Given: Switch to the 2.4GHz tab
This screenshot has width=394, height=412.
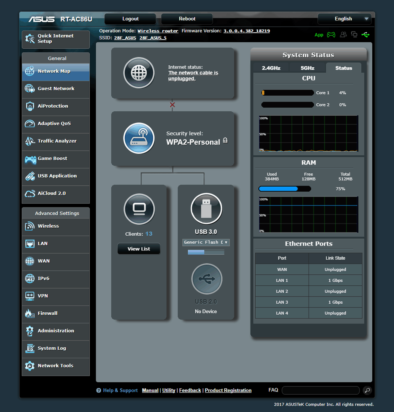Looking at the screenshot, I should click(271, 68).
